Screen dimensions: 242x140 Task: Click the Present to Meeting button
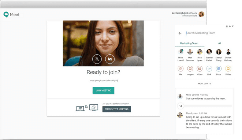point(116,109)
